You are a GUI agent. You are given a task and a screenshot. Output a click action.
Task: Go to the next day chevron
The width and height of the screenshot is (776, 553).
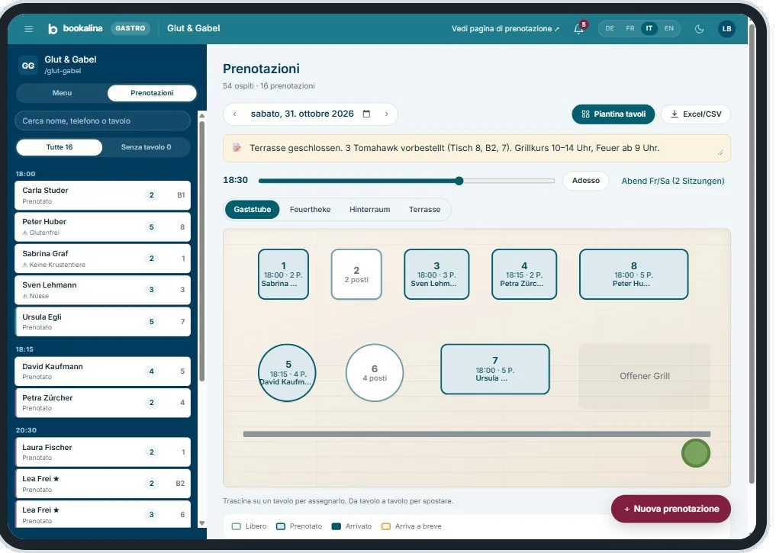pyautogui.click(x=387, y=114)
